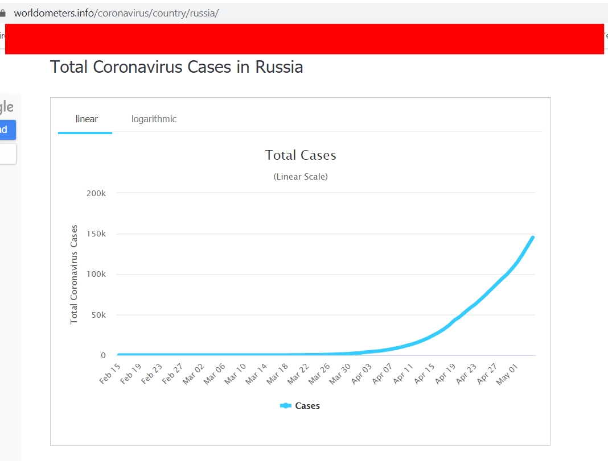Click the 'May 01' x-axis label
The width and height of the screenshot is (608, 461).
(507, 374)
